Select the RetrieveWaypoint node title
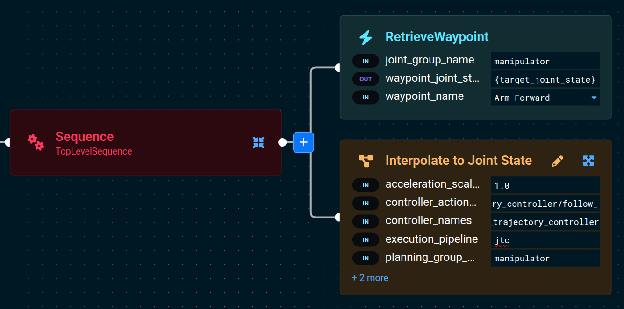The width and height of the screenshot is (624, 309). pos(437,37)
